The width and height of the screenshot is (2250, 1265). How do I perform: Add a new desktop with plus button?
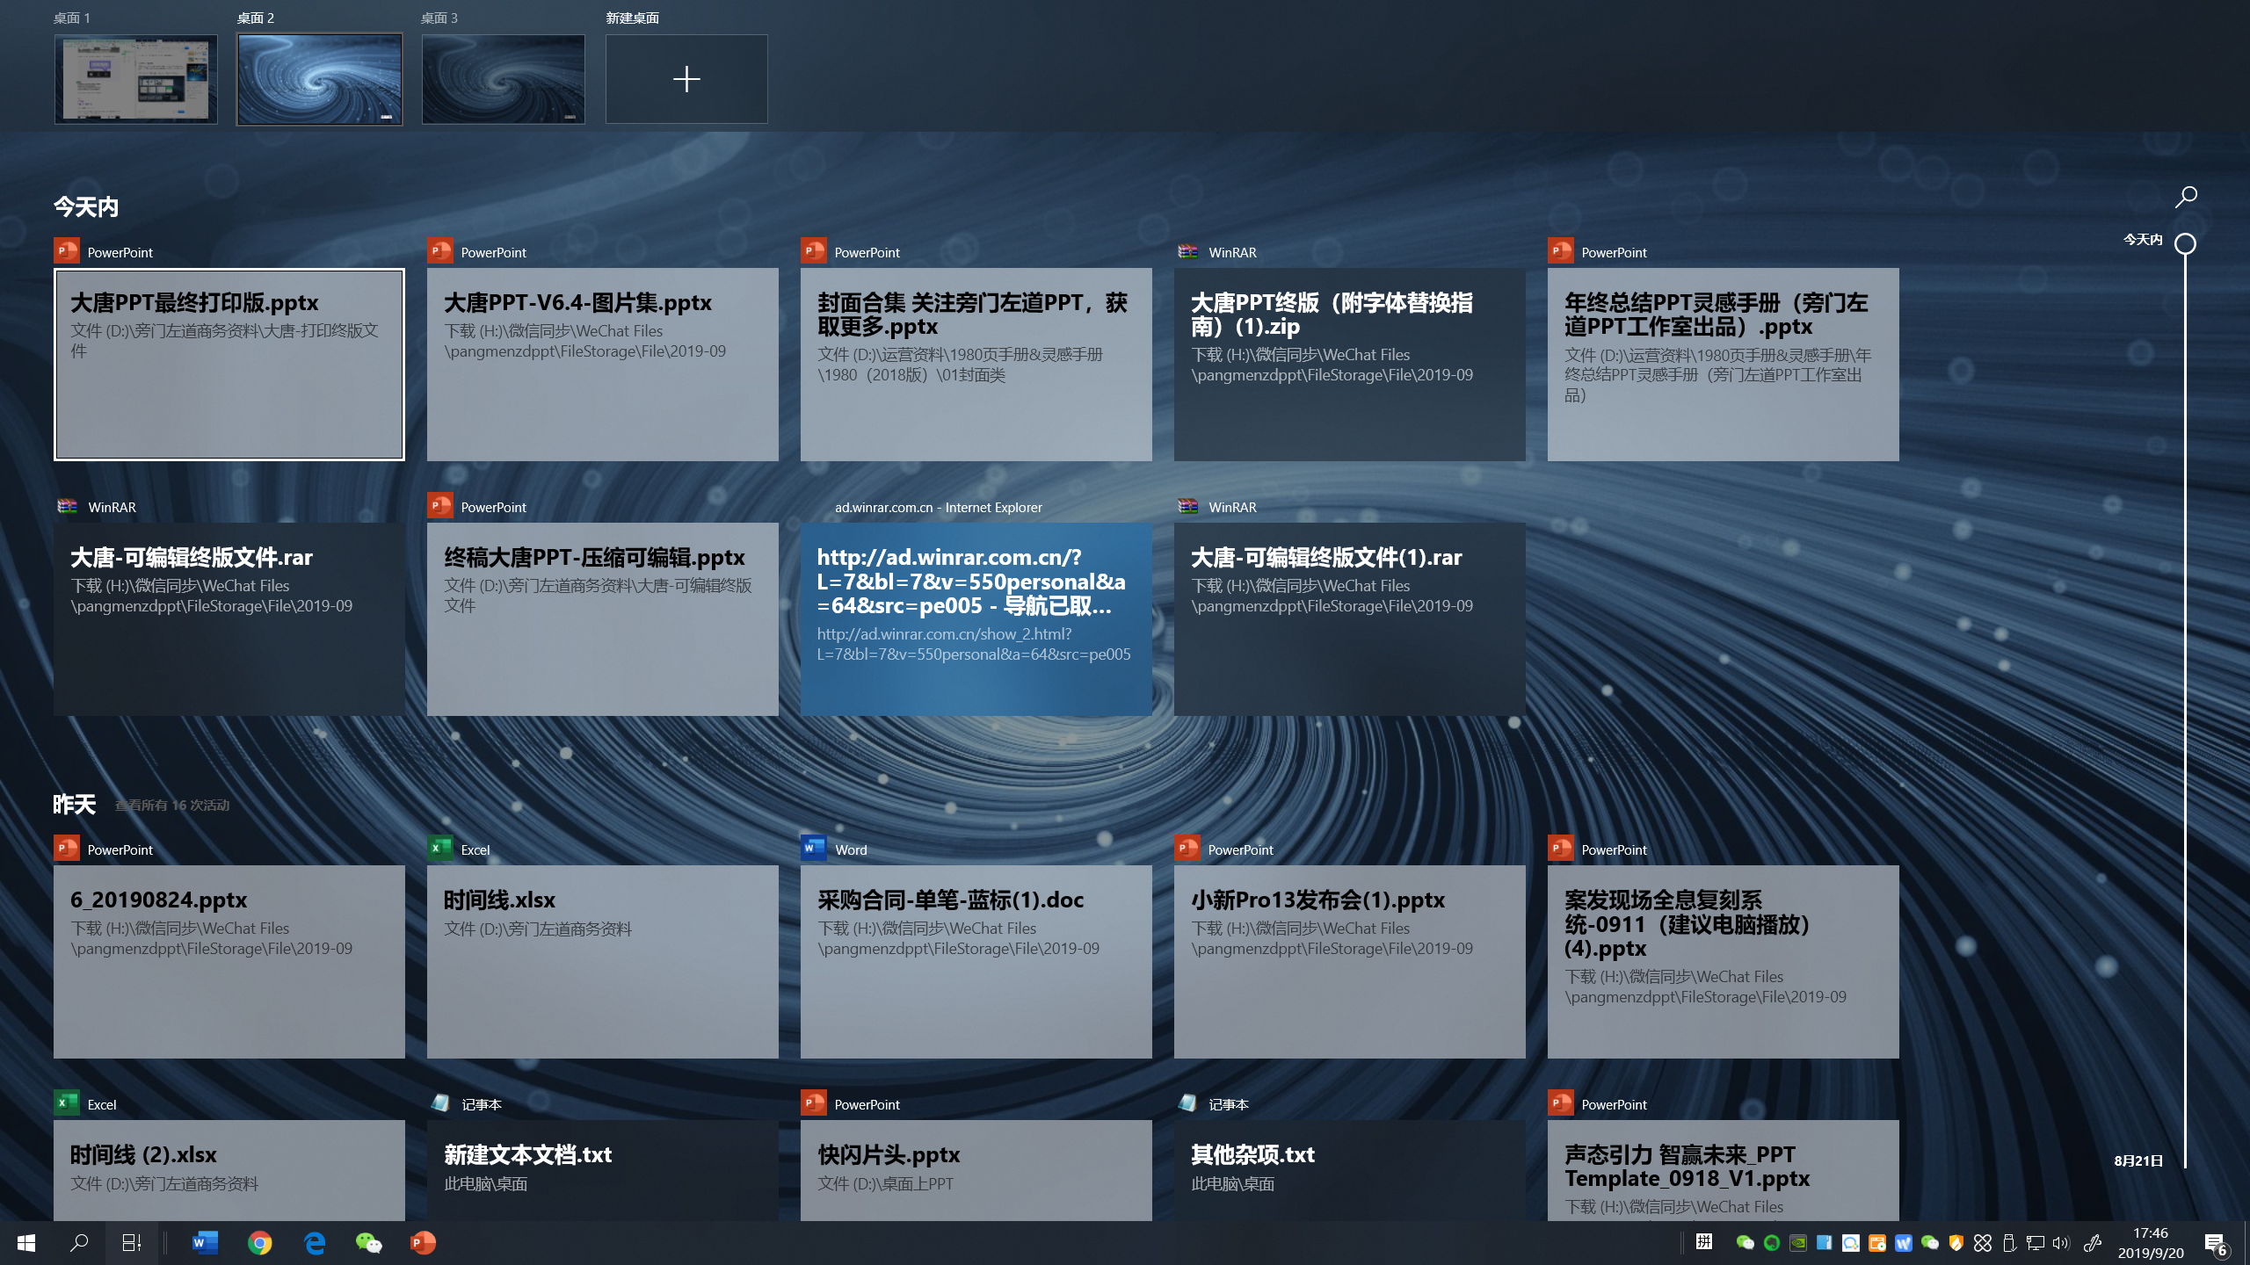(686, 79)
